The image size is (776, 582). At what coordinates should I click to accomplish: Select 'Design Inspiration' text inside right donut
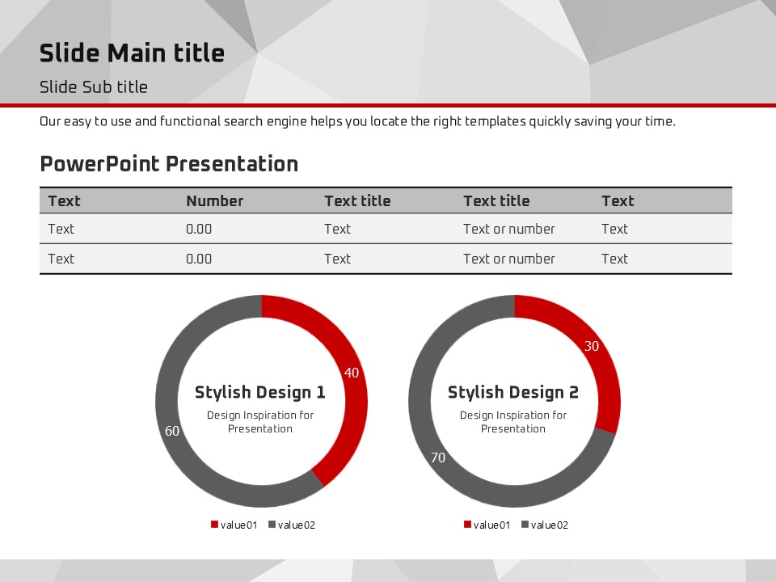tap(513, 422)
